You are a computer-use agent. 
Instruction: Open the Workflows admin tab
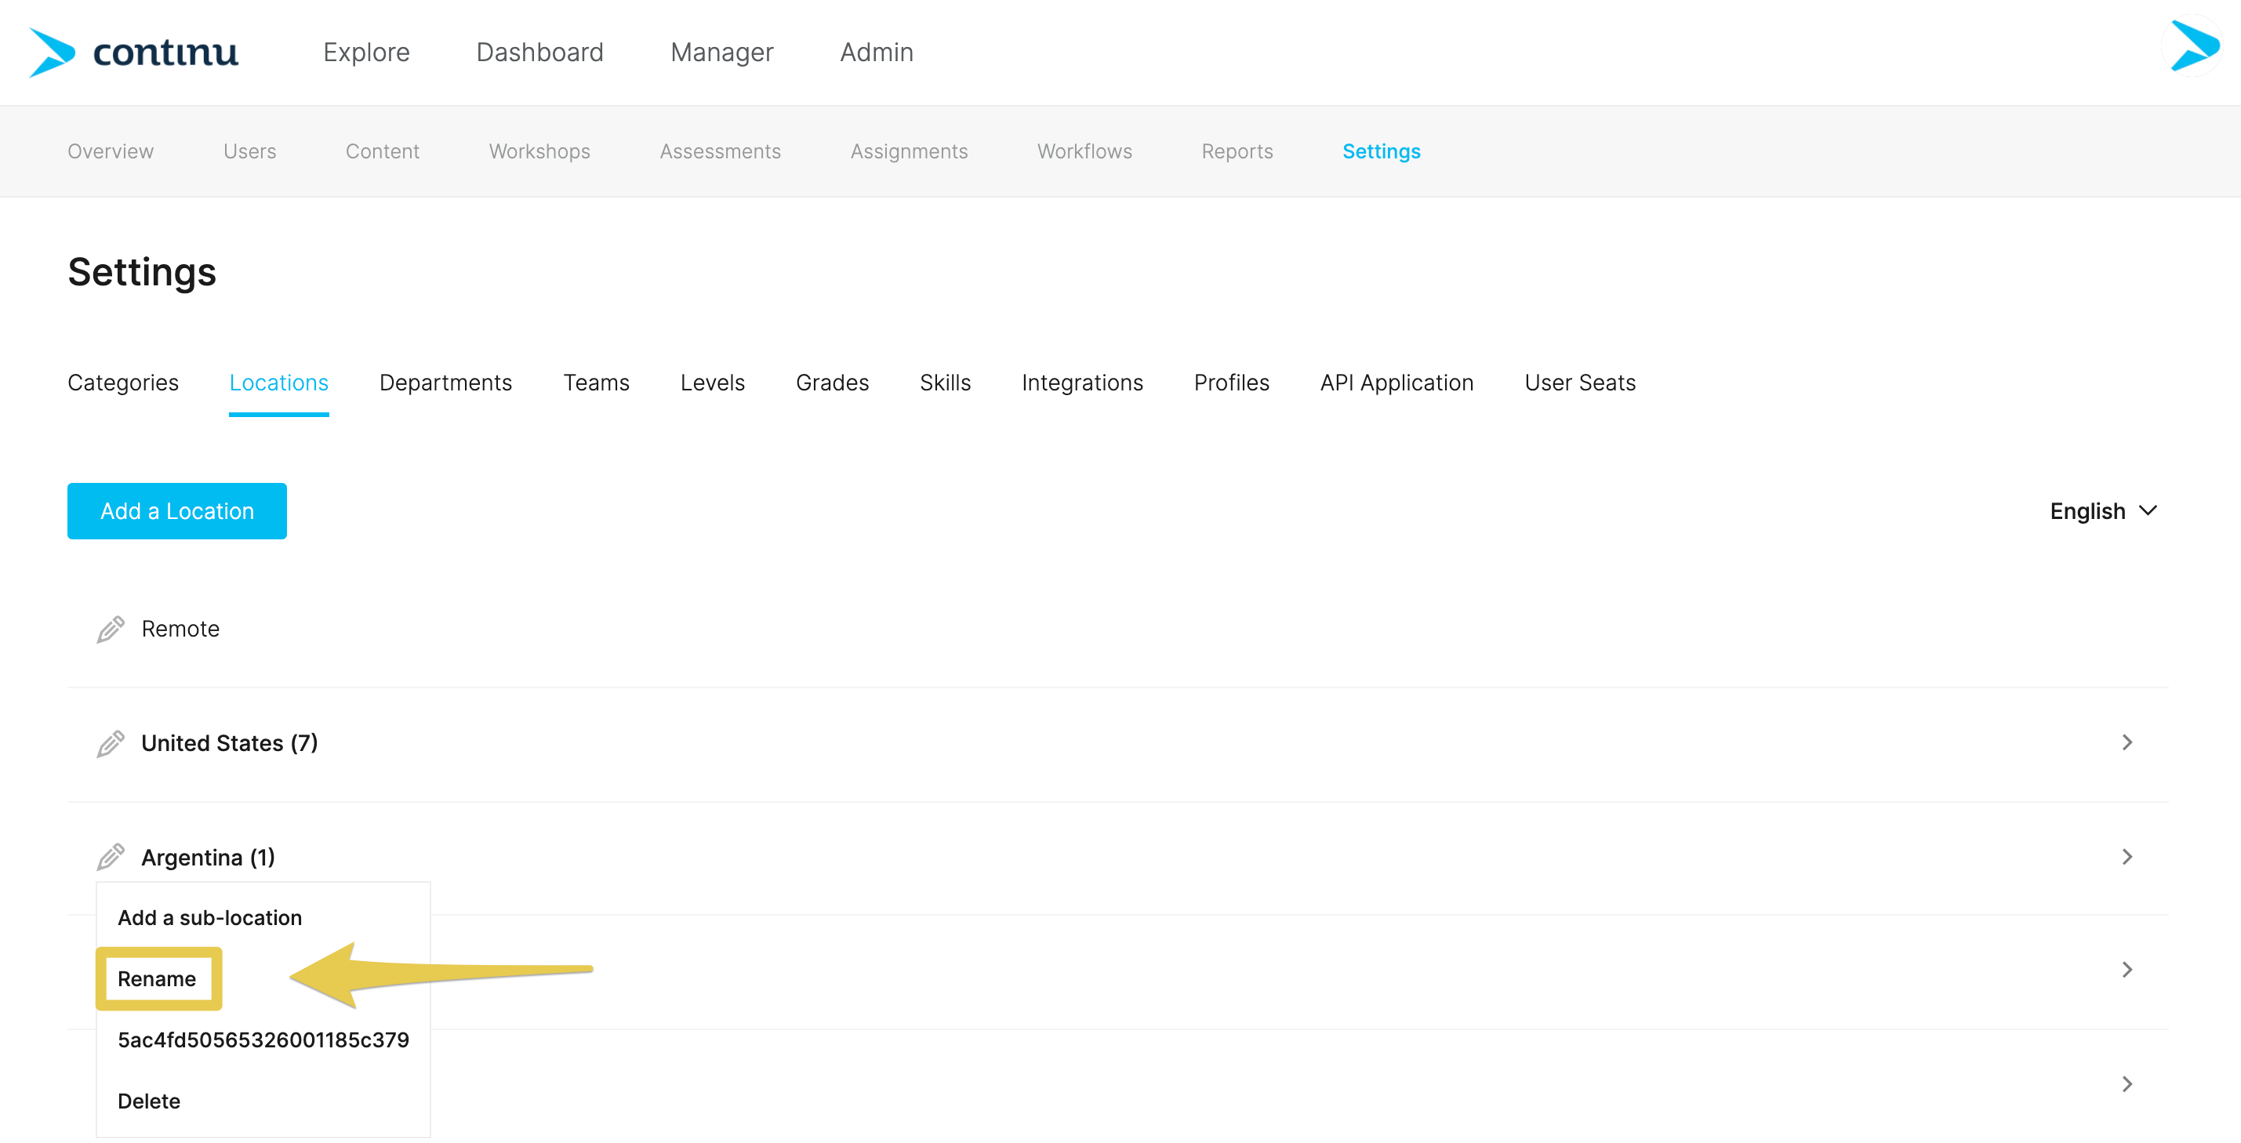point(1085,151)
